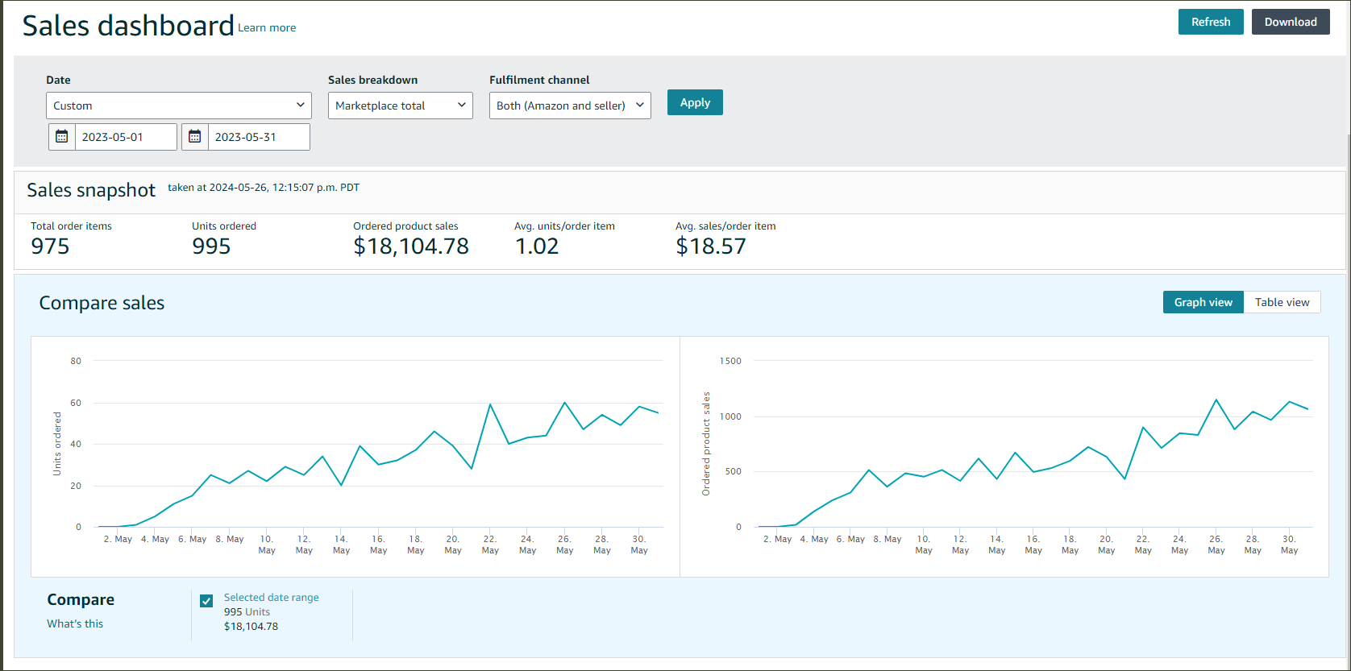The height and width of the screenshot is (671, 1351).
Task: Open the end date calendar picker icon
Action: pos(195,137)
